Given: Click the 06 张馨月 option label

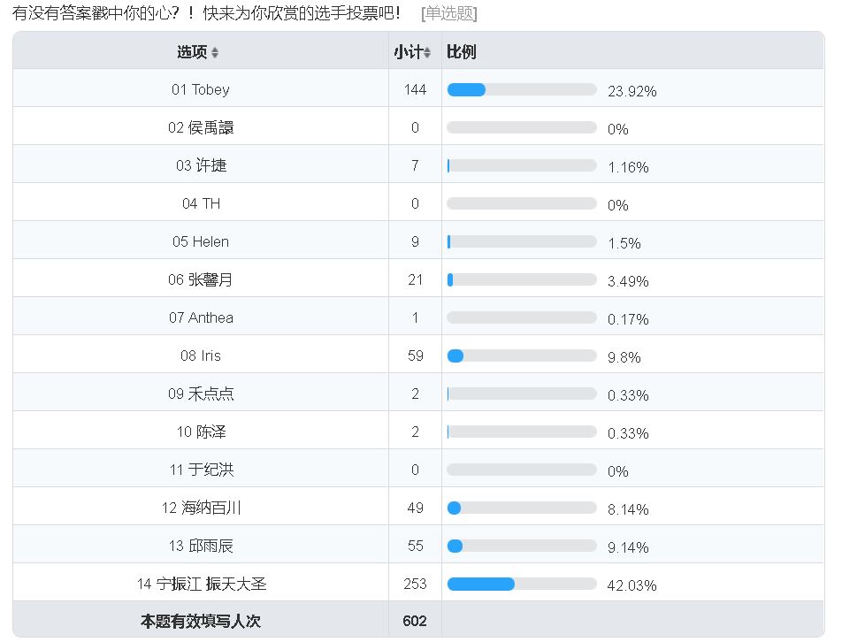Looking at the screenshot, I should (201, 279).
